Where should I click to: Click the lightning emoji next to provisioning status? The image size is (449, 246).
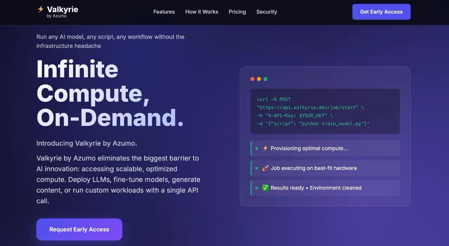[266, 148]
